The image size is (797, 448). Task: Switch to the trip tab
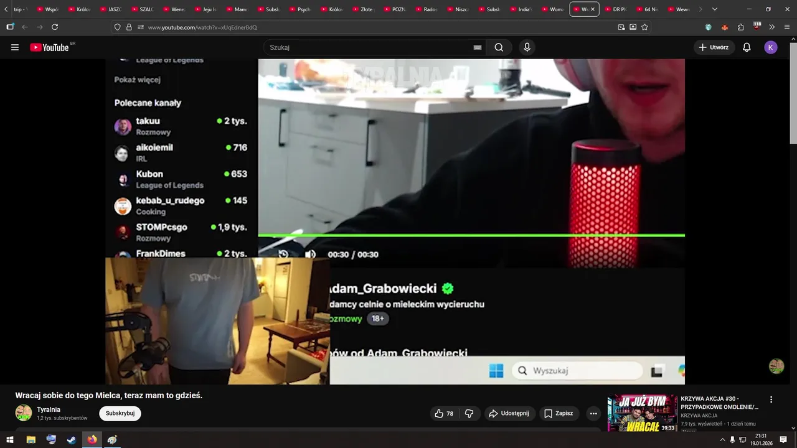pyautogui.click(x=21, y=9)
